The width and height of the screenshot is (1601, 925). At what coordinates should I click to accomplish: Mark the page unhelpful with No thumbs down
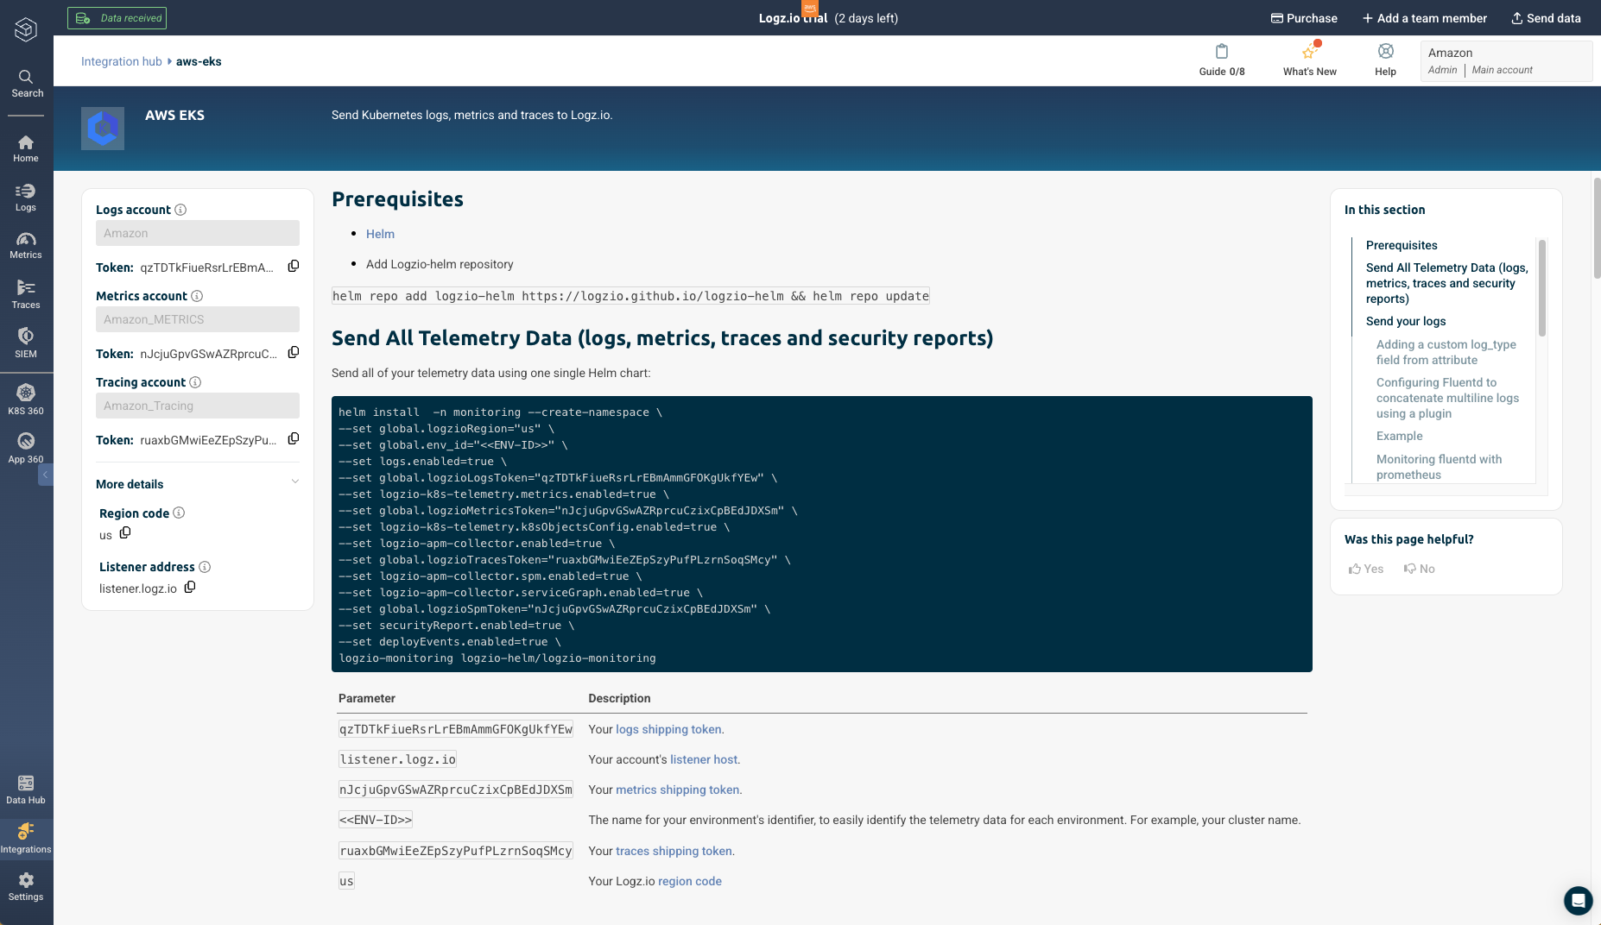[x=1419, y=569]
